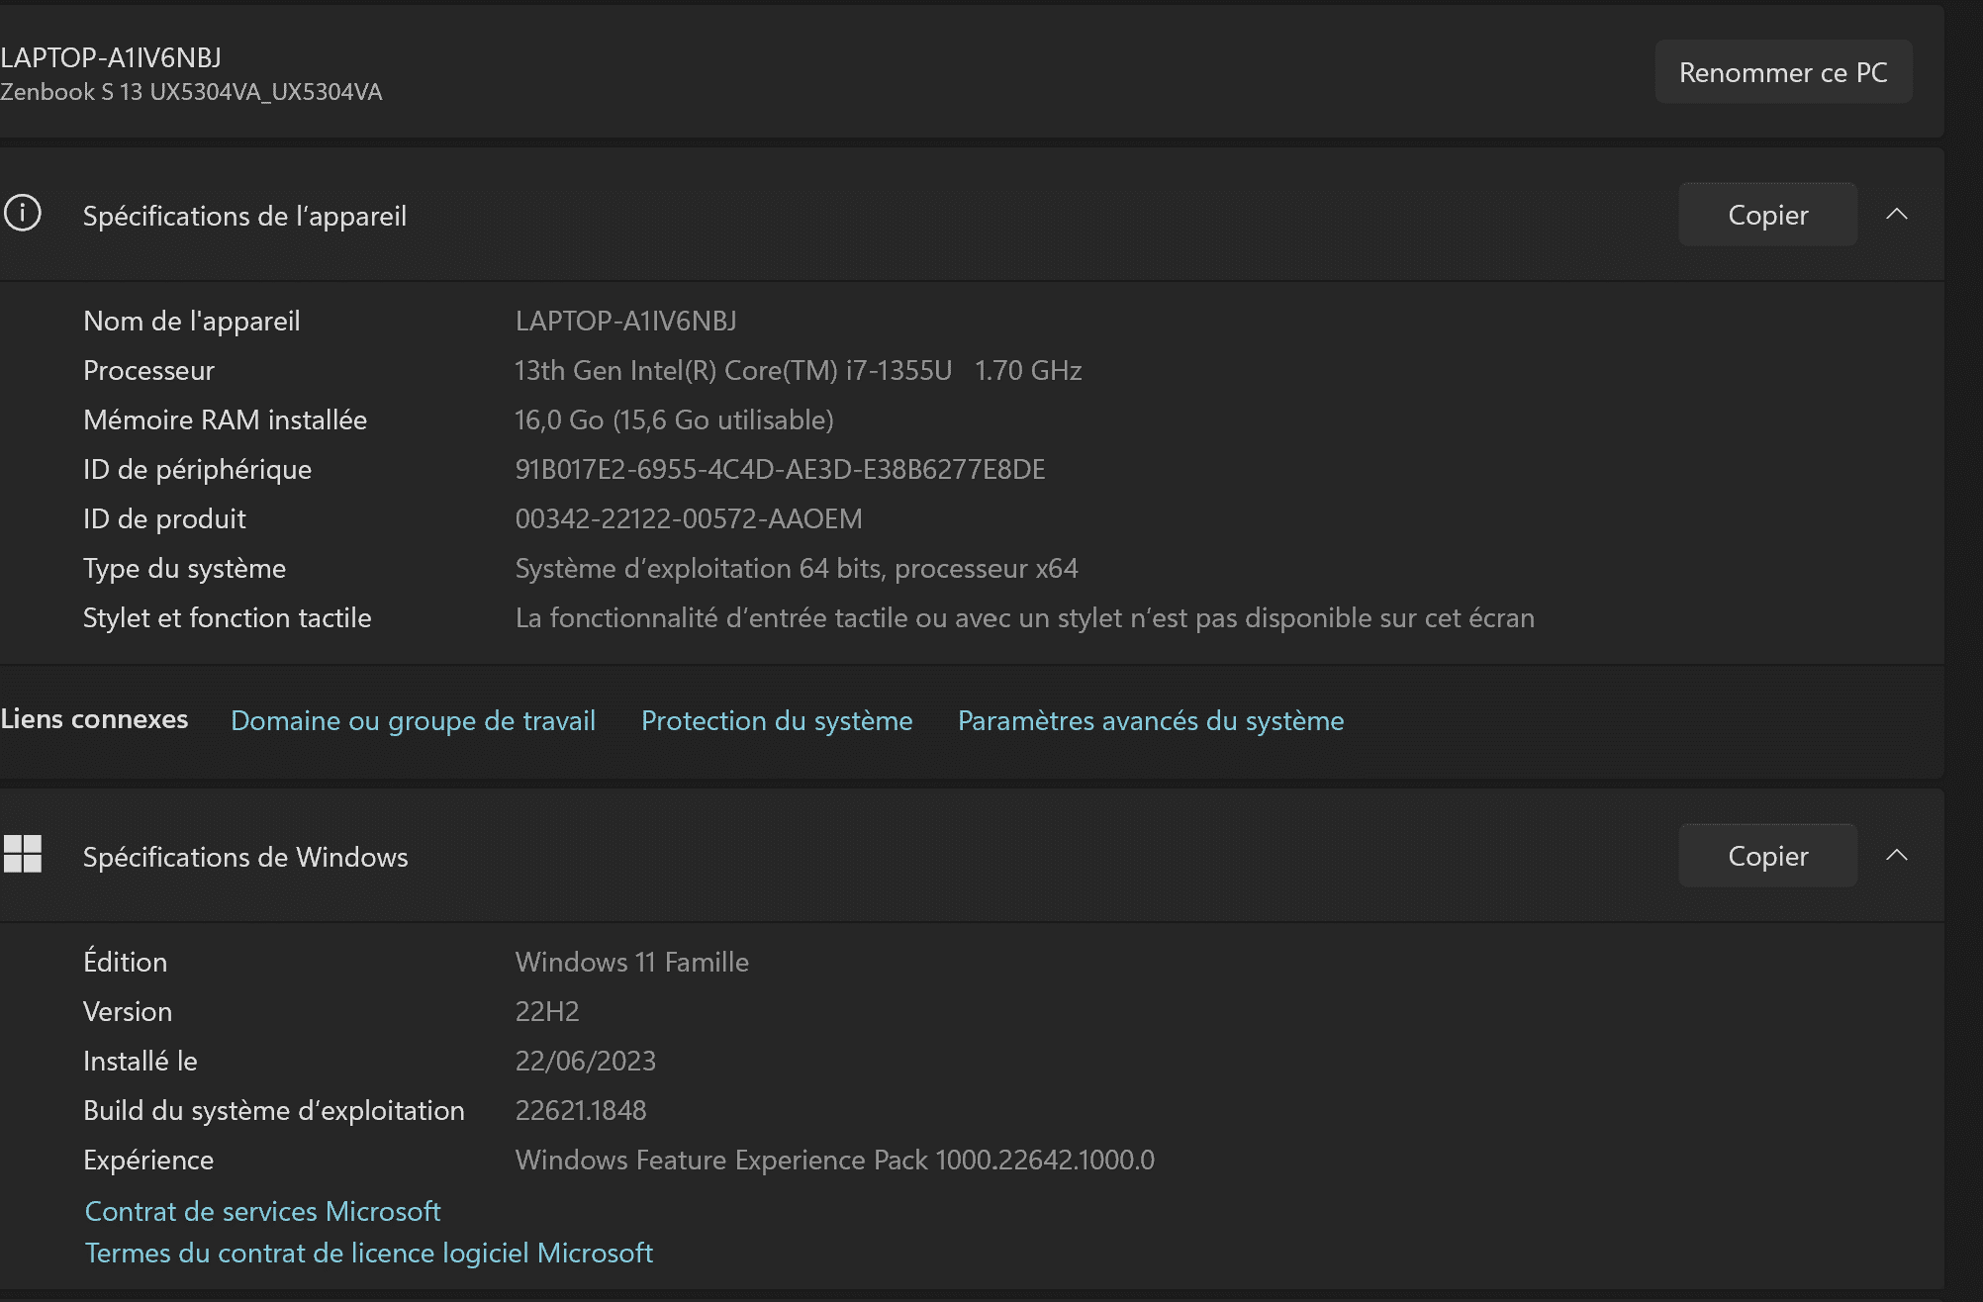The height and width of the screenshot is (1302, 1983).
Task: Click the Stylet et fonction tactile label
Action: tap(227, 617)
